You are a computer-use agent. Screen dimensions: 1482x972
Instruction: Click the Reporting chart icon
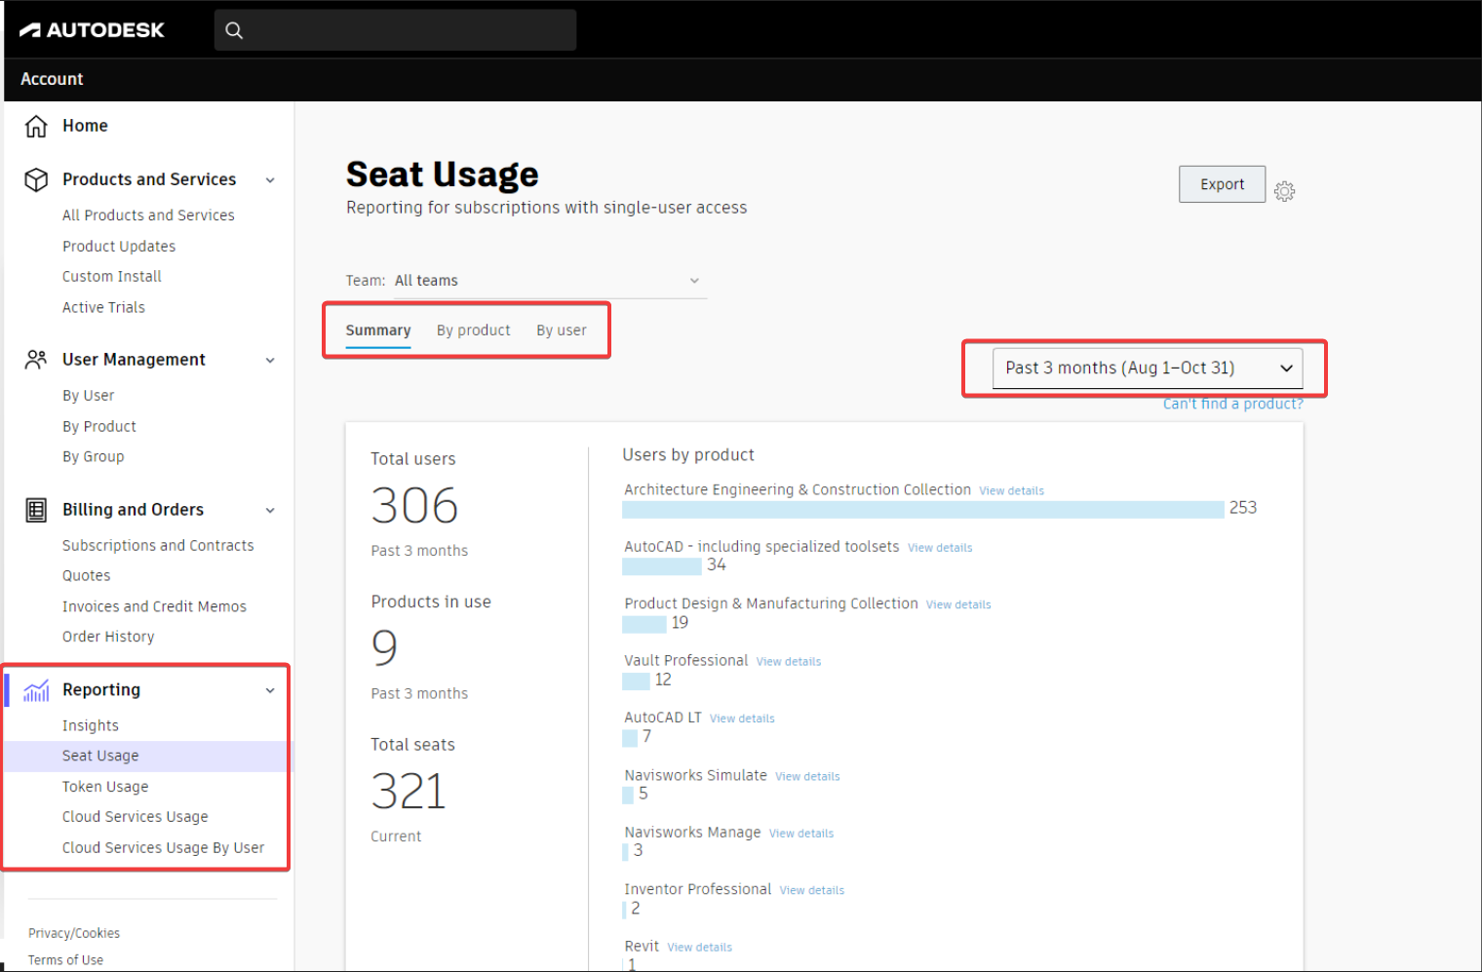coord(36,690)
